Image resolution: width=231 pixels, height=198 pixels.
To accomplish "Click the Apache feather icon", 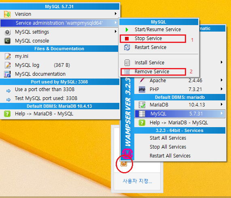I will click(x=142, y=81).
